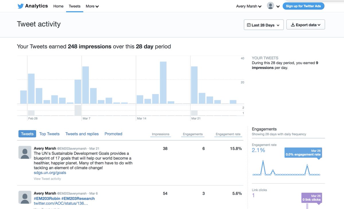344x209 pixels.
Task: Click the 15.8% engagement rate value
Action: pos(236,149)
